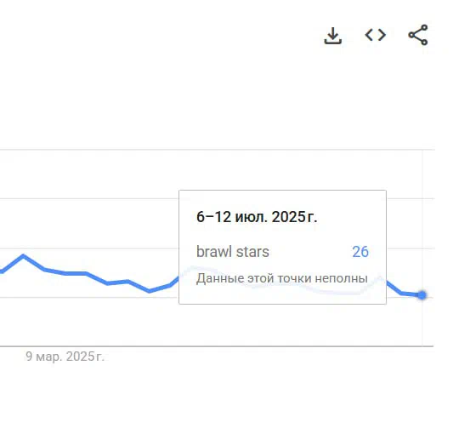Click the line at chart's left edge

(x=2, y=271)
